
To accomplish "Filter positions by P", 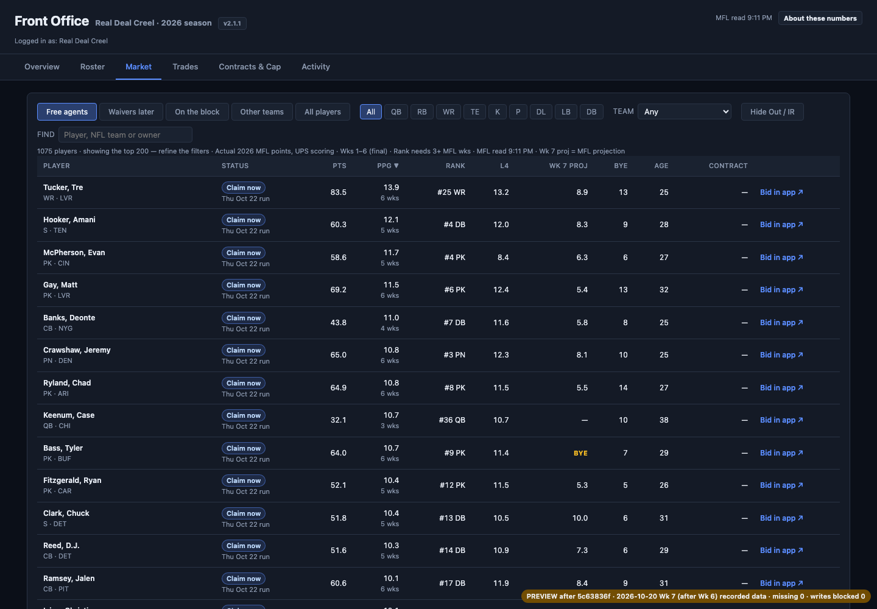I will coord(518,112).
